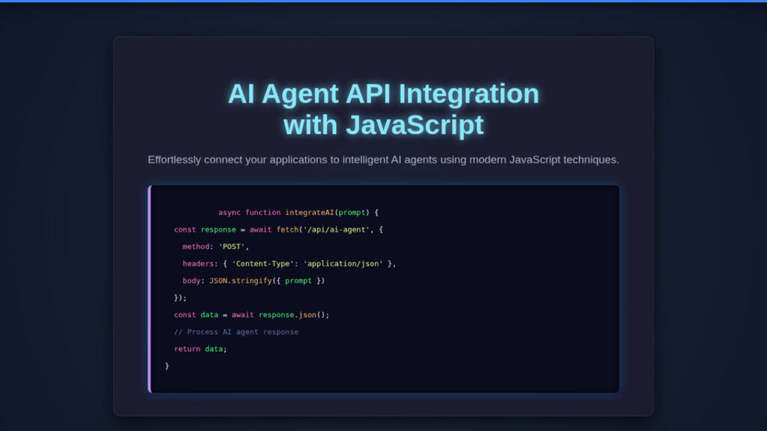Click the closing brace at the code end
767x431 pixels.
[x=167, y=365]
